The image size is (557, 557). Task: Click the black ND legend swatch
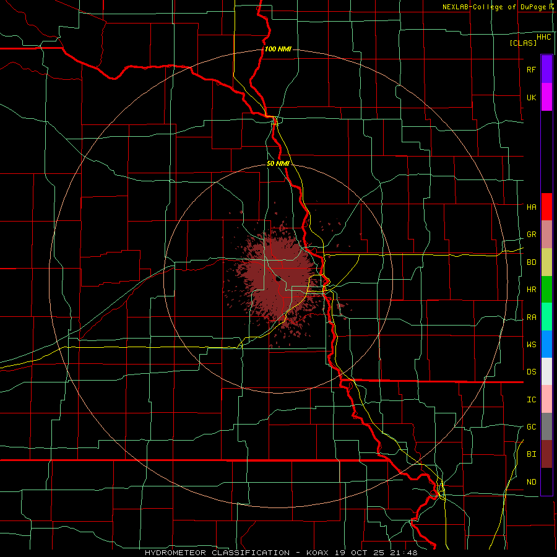pyautogui.click(x=546, y=481)
